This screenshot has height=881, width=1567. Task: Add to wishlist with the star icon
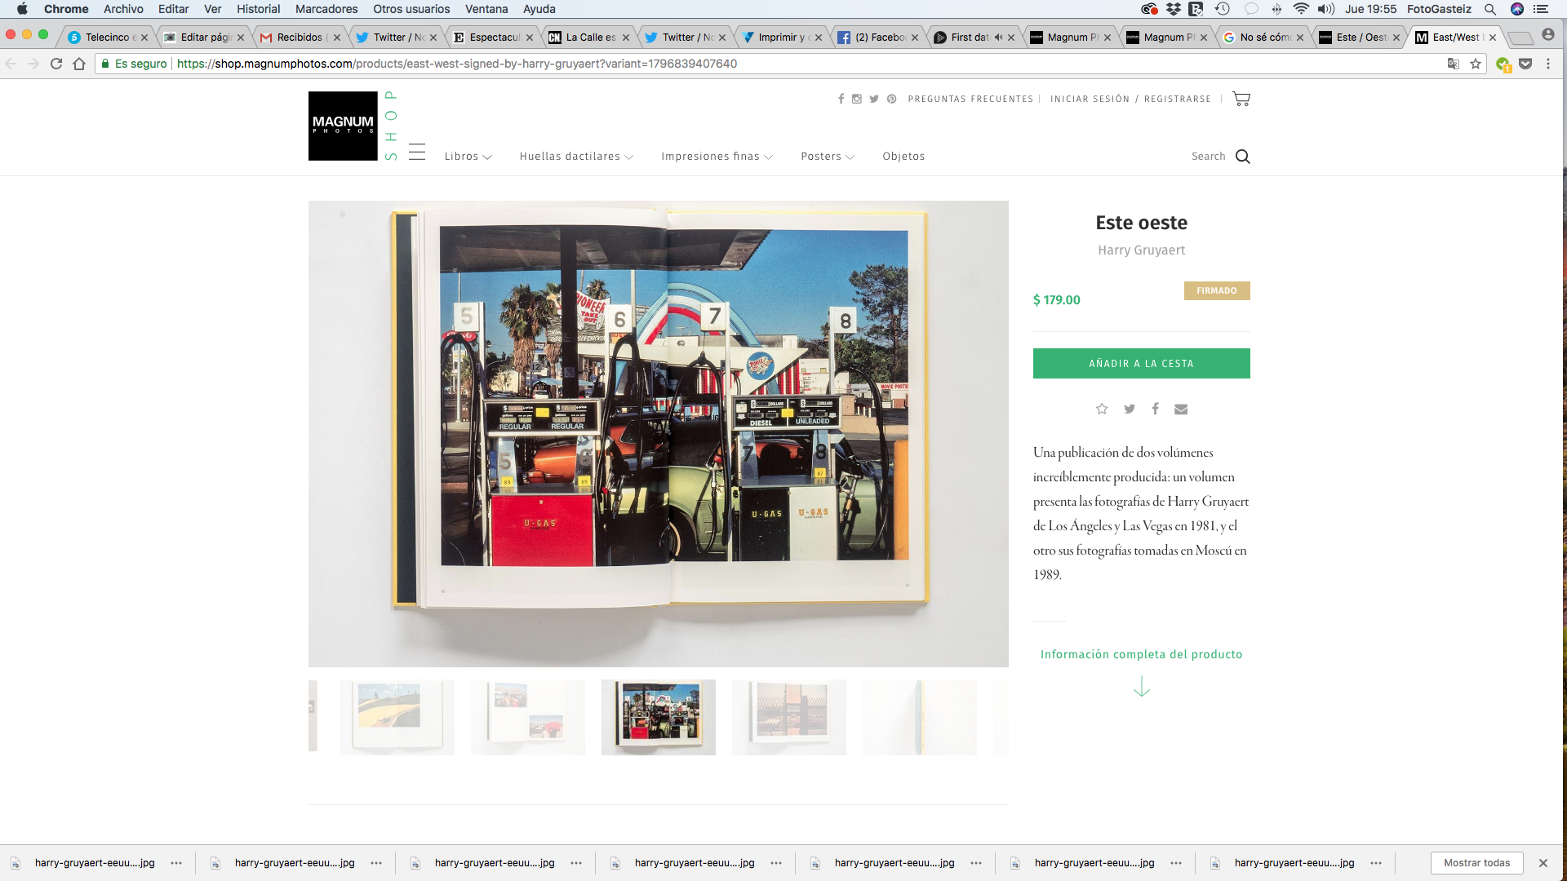(1102, 409)
